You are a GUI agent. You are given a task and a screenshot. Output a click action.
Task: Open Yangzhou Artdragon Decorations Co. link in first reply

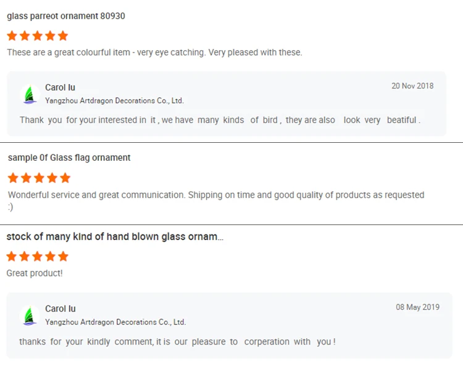click(114, 101)
